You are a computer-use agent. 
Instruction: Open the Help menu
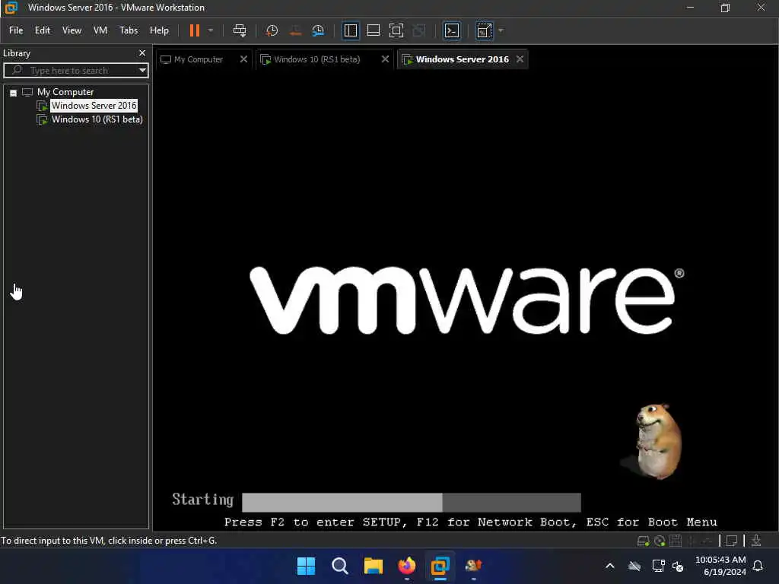[159, 30]
